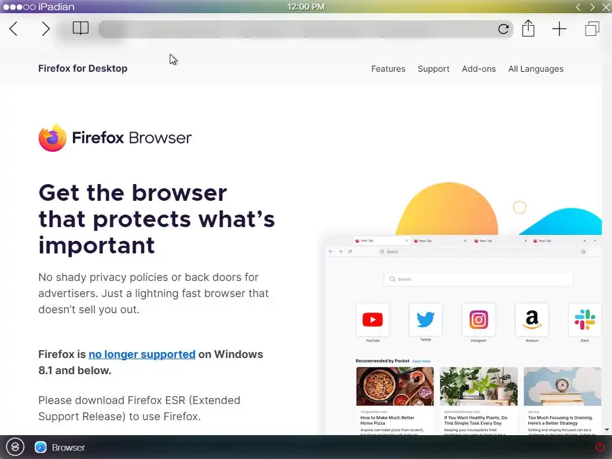612x459 pixels.
Task: Click the Pocket 'Learn more' link
Action: point(421,362)
